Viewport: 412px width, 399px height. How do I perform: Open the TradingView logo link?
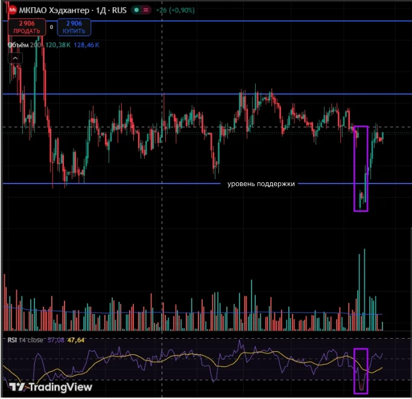point(51,387)
